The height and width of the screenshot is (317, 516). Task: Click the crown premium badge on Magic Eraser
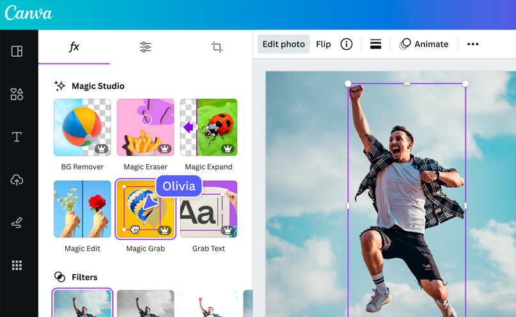164,149
